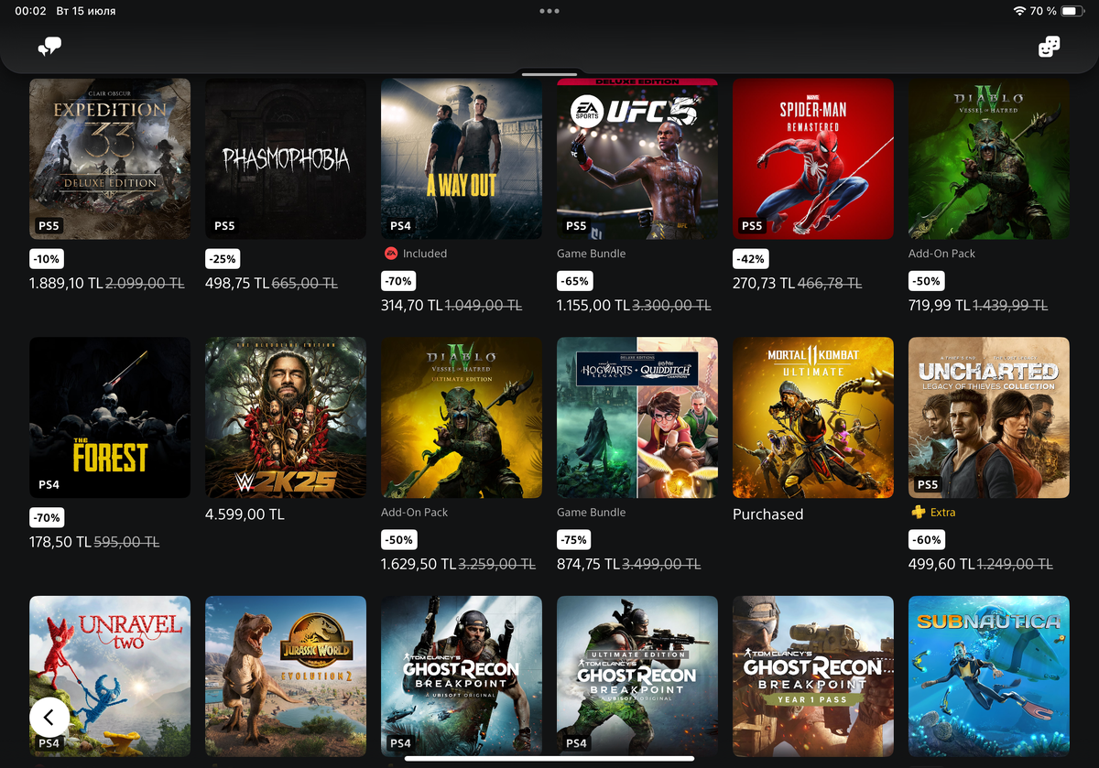Open the chat bubbles icon

(x=49, y=46)
